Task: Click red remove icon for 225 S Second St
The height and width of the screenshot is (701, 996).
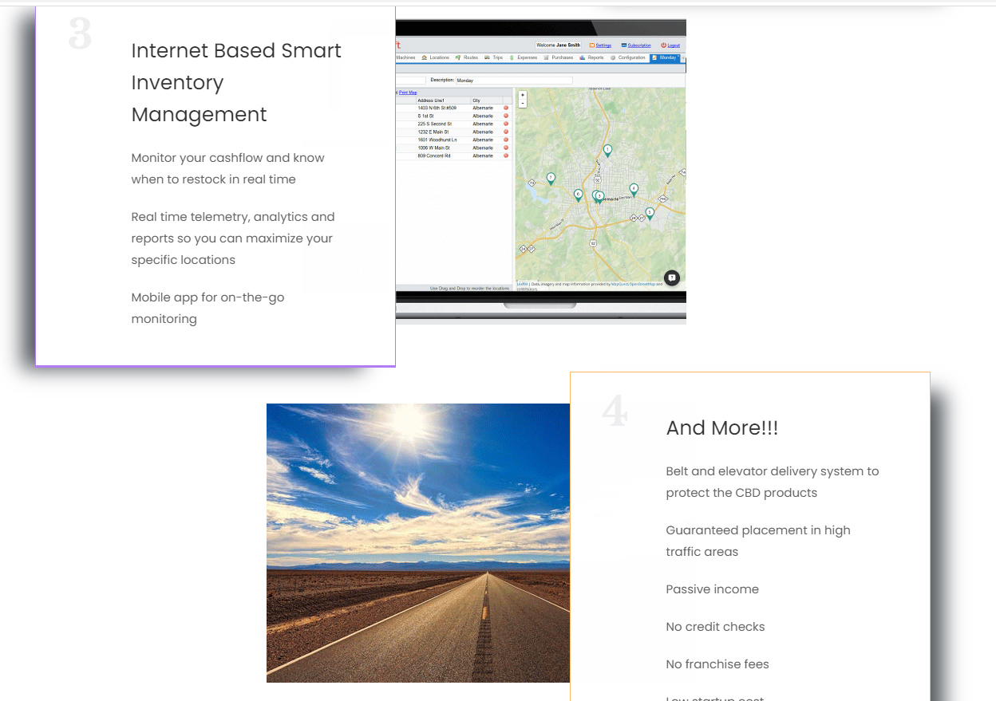Action: pos(506,124)
